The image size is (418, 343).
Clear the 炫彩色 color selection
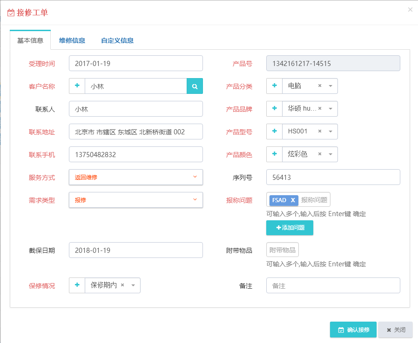click(x=320, y=154)
